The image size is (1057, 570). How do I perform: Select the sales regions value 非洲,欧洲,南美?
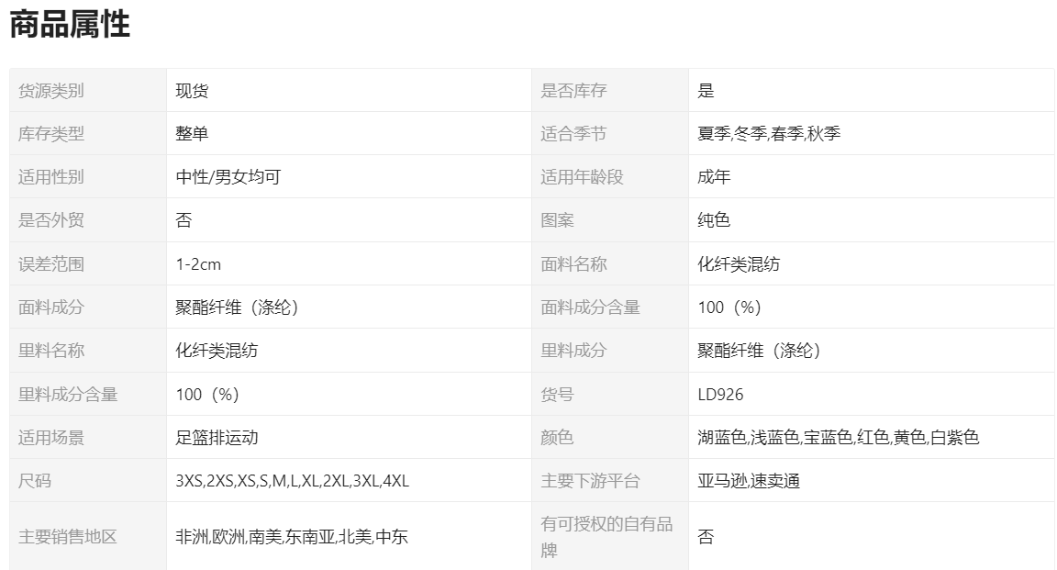(291, 537)
